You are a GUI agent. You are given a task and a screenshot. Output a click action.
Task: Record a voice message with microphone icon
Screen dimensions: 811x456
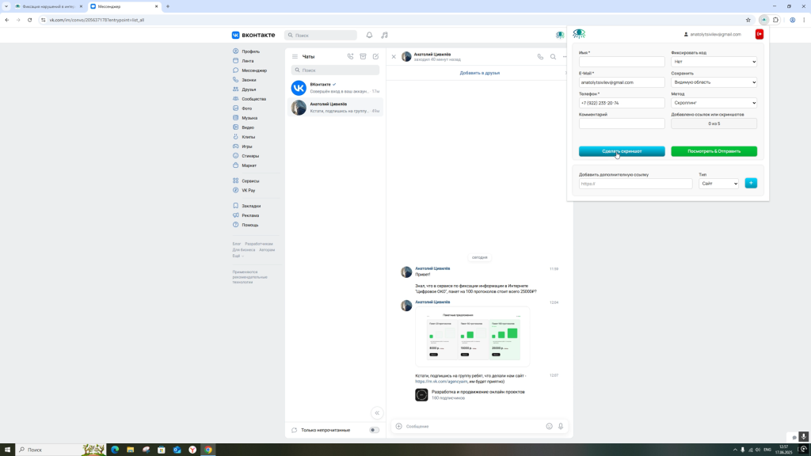[561, 426]
